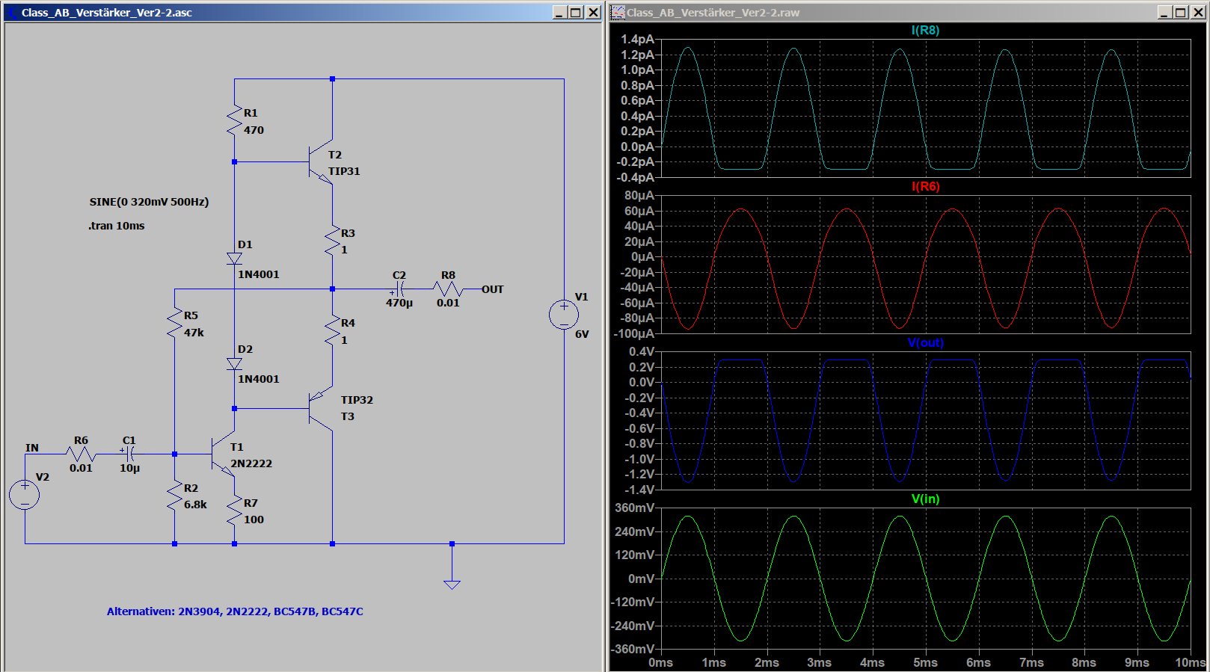This screenshot has width=1210, height=672.
Task: Select resistor R5 symbol
Action: click(174, 323)
